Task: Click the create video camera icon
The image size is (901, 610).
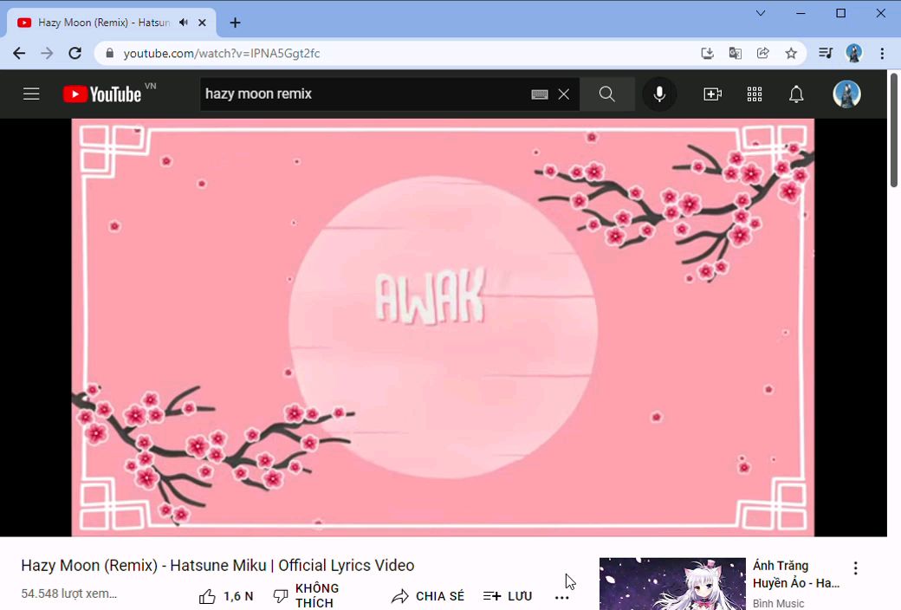Action: [712, 94]
